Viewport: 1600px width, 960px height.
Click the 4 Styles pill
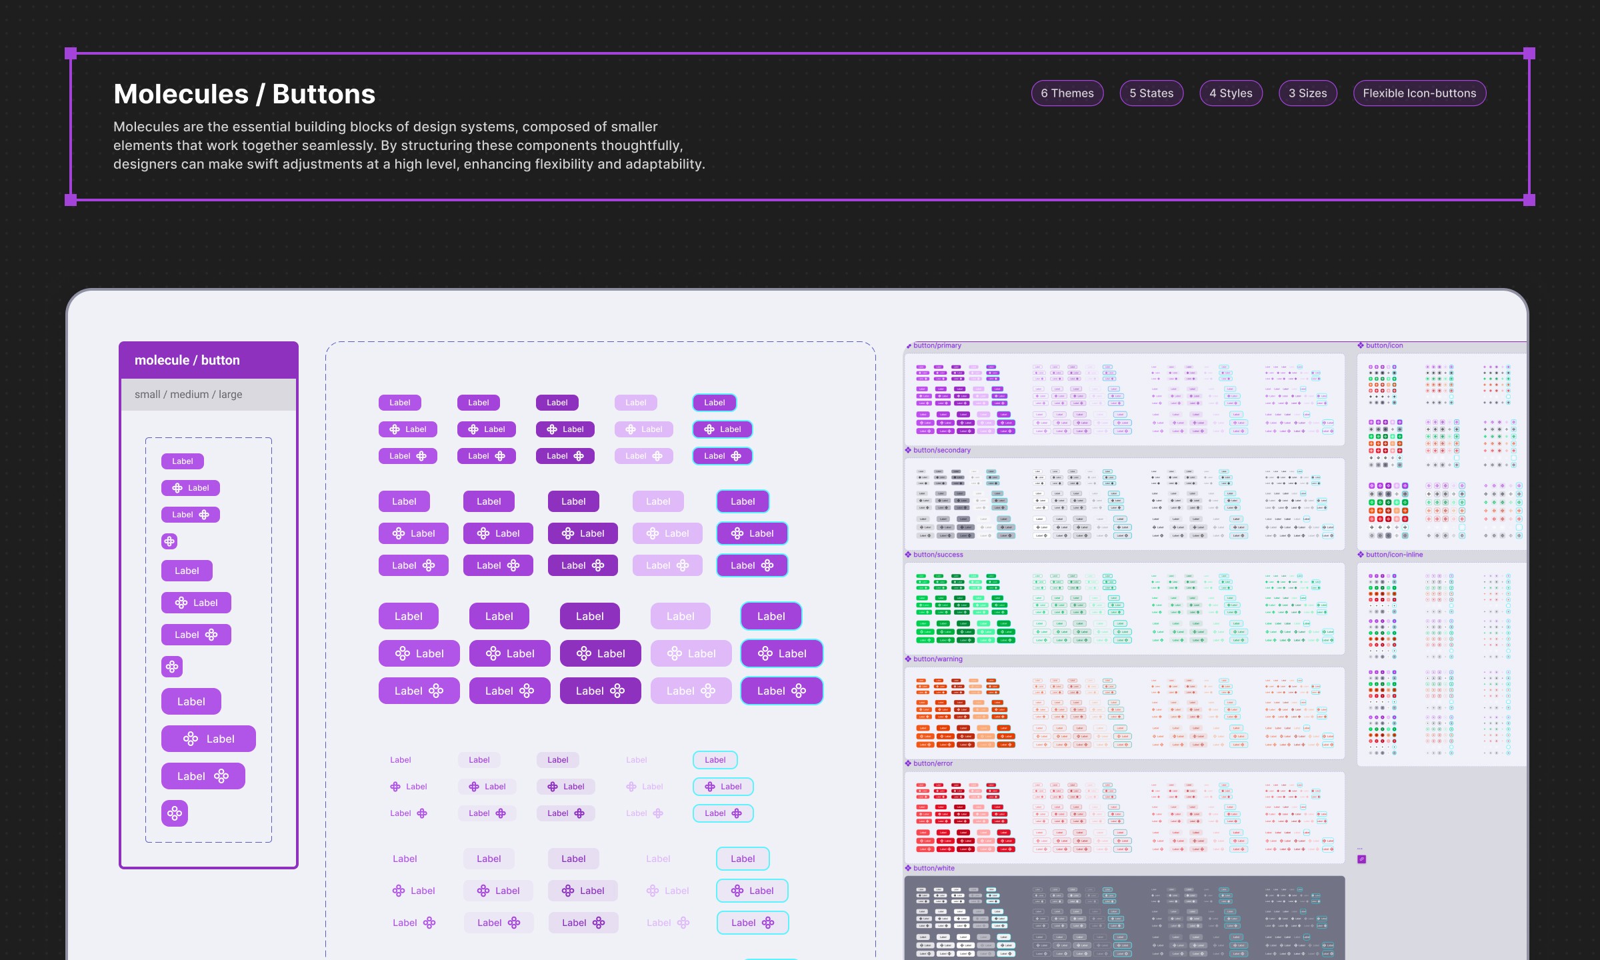(1231, 93)
